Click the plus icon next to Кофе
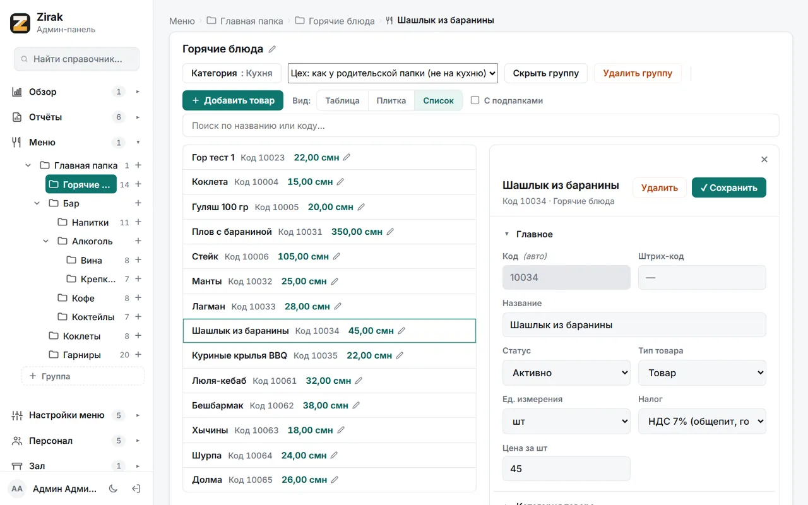 [138, 298]
